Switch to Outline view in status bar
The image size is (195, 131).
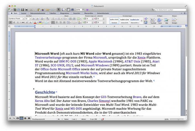14,118
